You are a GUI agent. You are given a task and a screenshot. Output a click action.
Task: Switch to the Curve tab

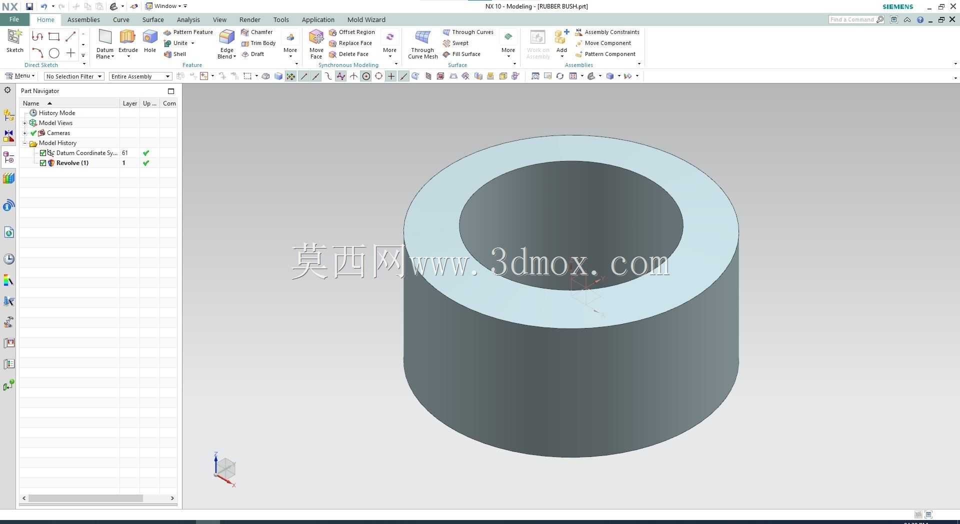click(x=121, y=20)
